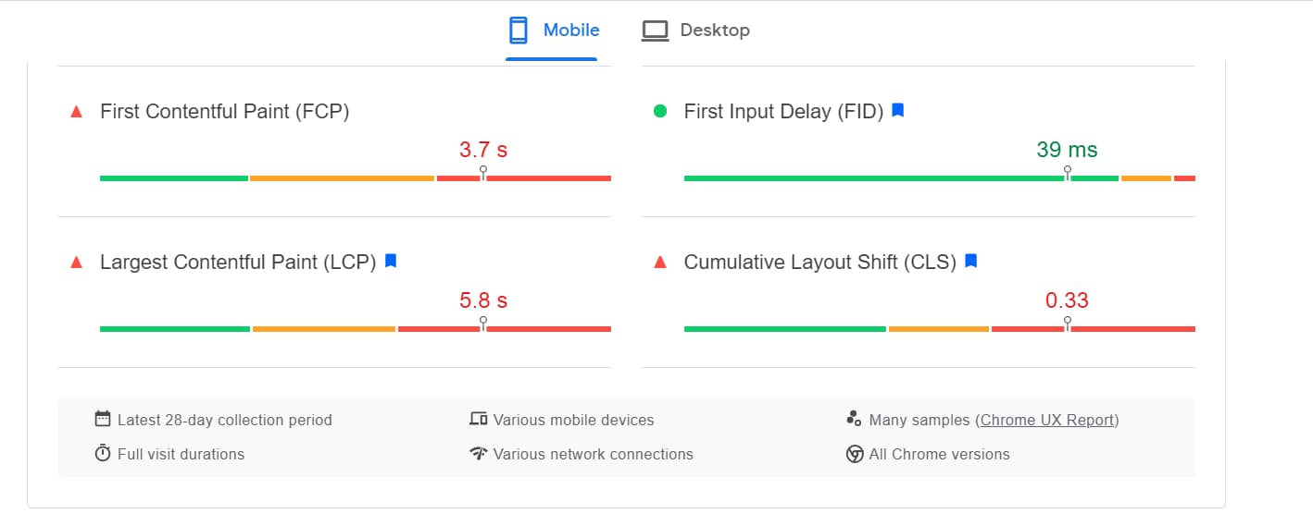Click the devices icon for Various mobile devices

[479, 419]
